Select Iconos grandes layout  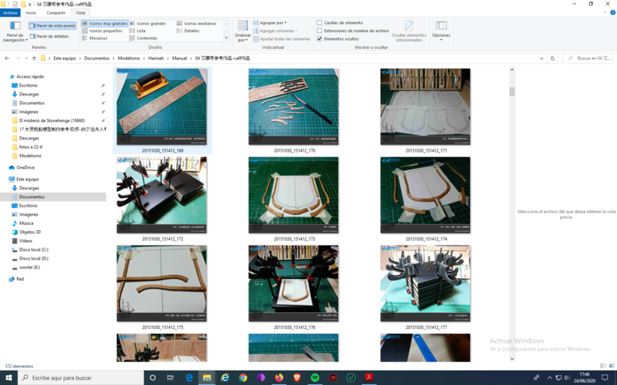[148, 23]
